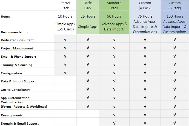
Task: Click the Starter Pack Dedicated Consultant checkmark
Action: click(65, 40)
